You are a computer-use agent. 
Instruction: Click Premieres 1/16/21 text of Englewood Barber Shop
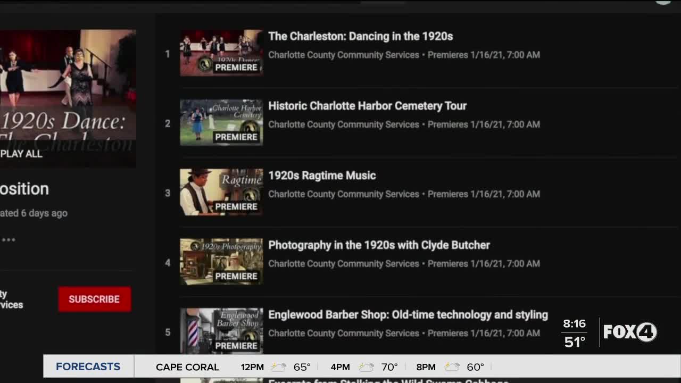[x=484, y=334]
